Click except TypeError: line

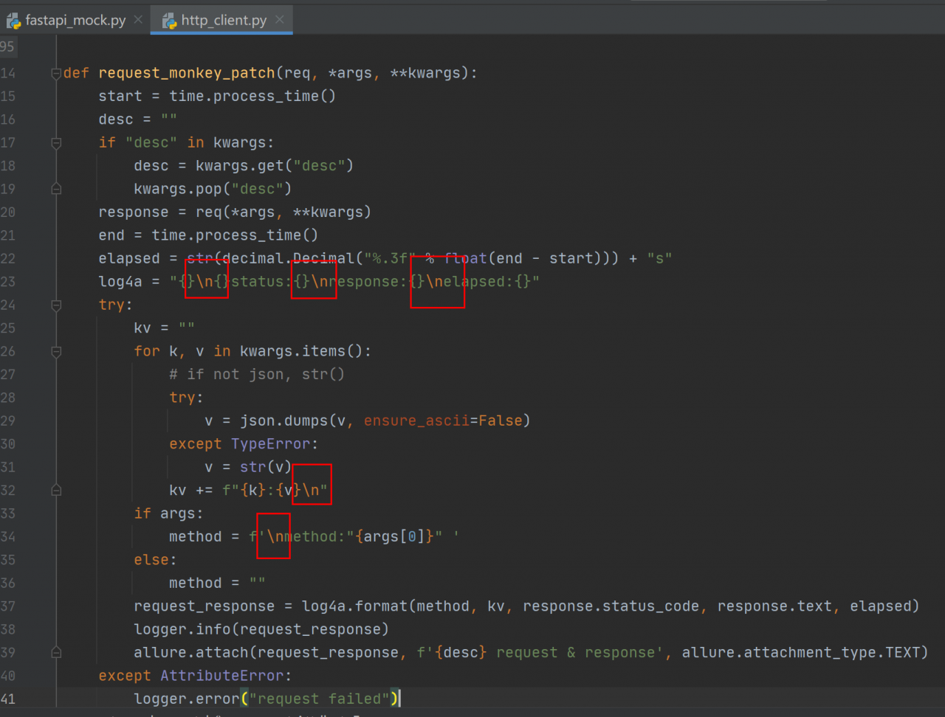click(x=244, y=444)
